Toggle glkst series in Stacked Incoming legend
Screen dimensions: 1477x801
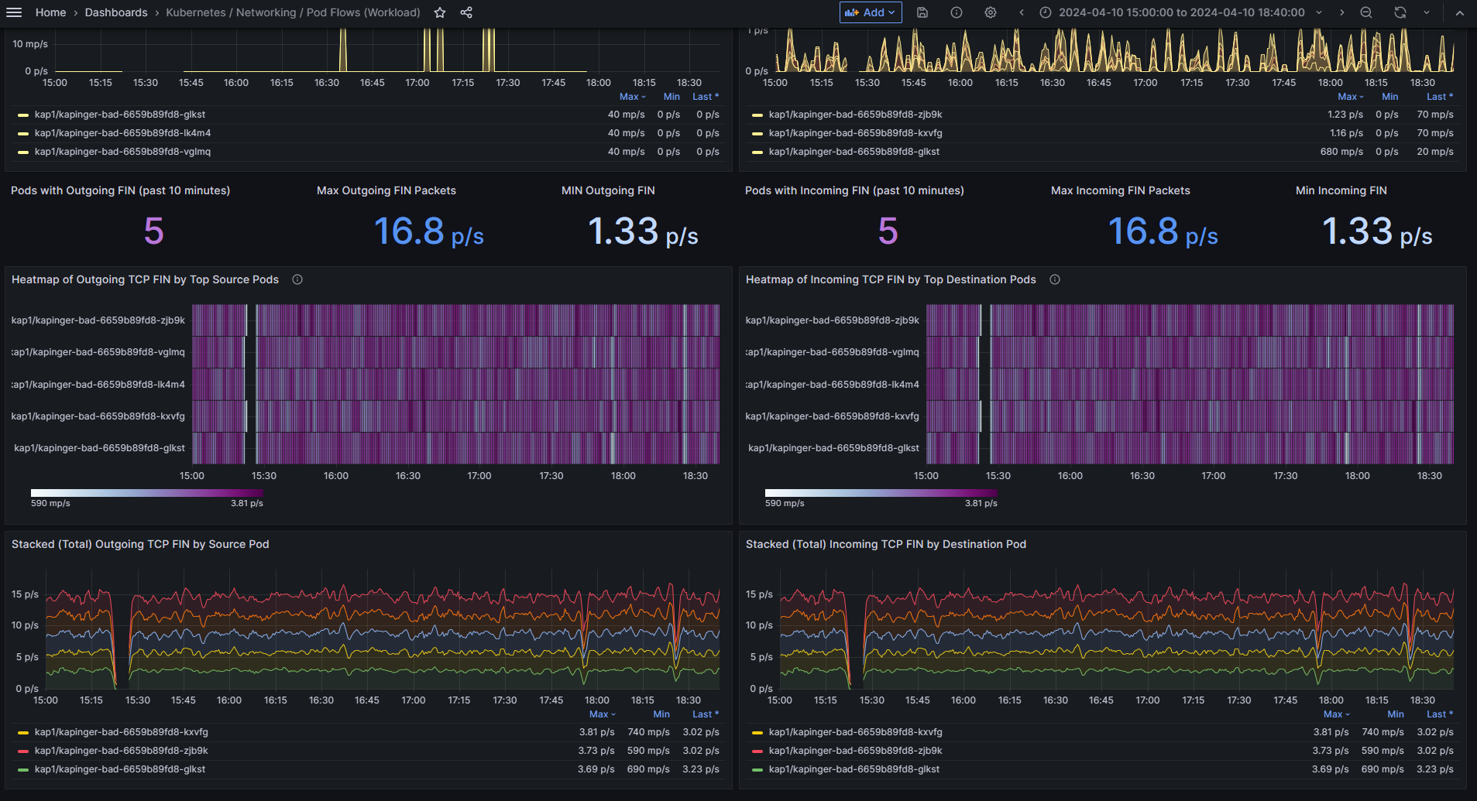coord(854,769)
